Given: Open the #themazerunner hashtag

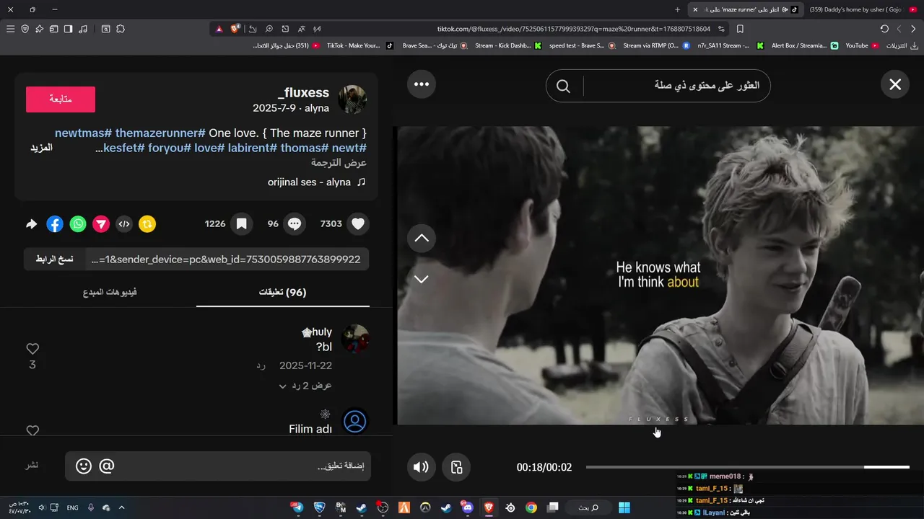Looking at the screenshot, I should (160, 133).
